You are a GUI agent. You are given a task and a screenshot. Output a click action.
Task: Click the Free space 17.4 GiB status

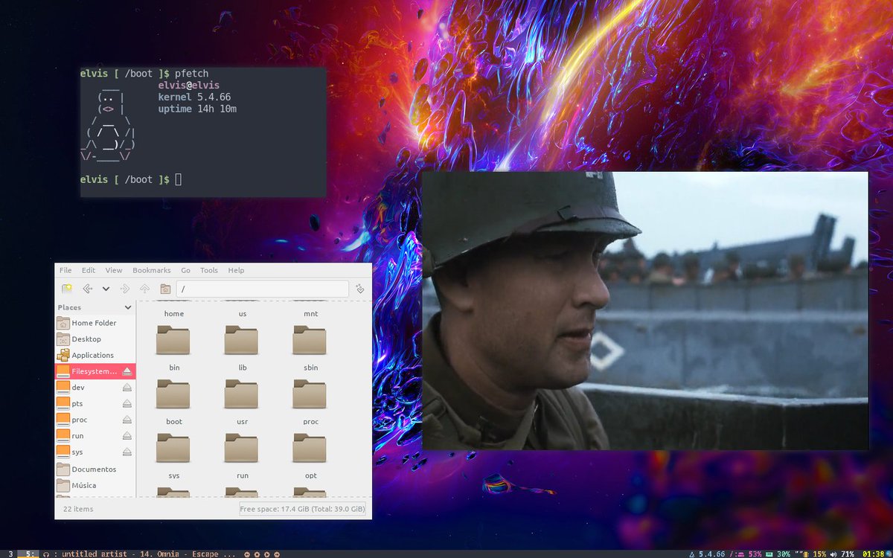[302, 510]
